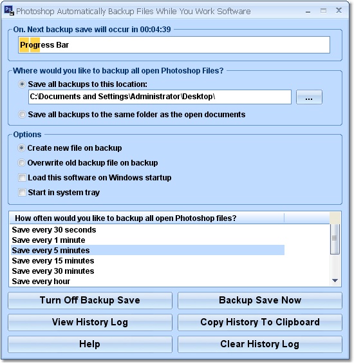
Task: Close the window with the X button
Action: point(339,10)
